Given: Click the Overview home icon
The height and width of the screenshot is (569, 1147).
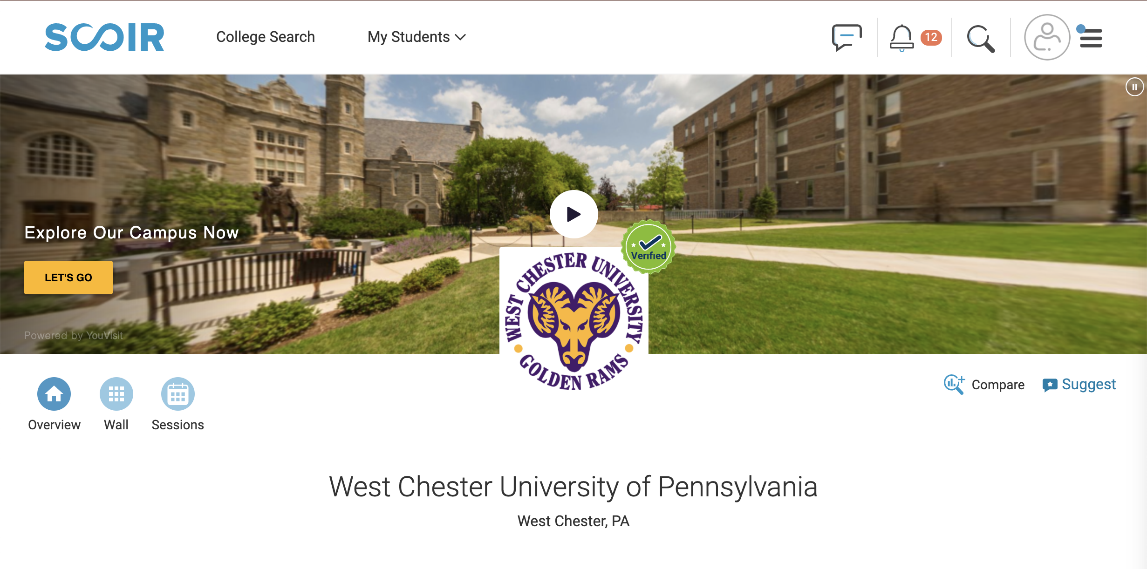Looking at the screenshot, I should click(54, 394).
